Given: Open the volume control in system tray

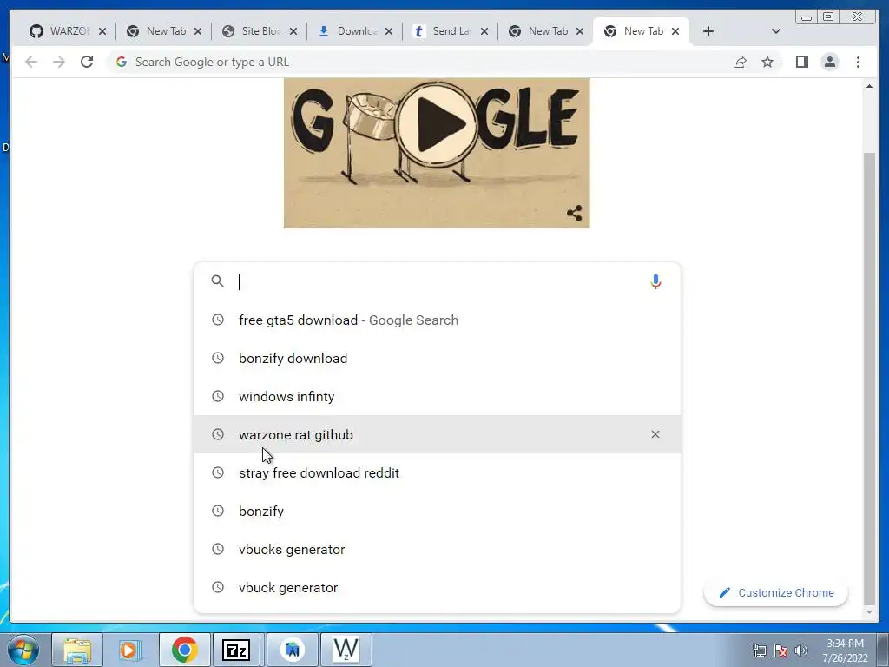Looking at the screenshot, I should pyautogui.click(x=800, y=650).
